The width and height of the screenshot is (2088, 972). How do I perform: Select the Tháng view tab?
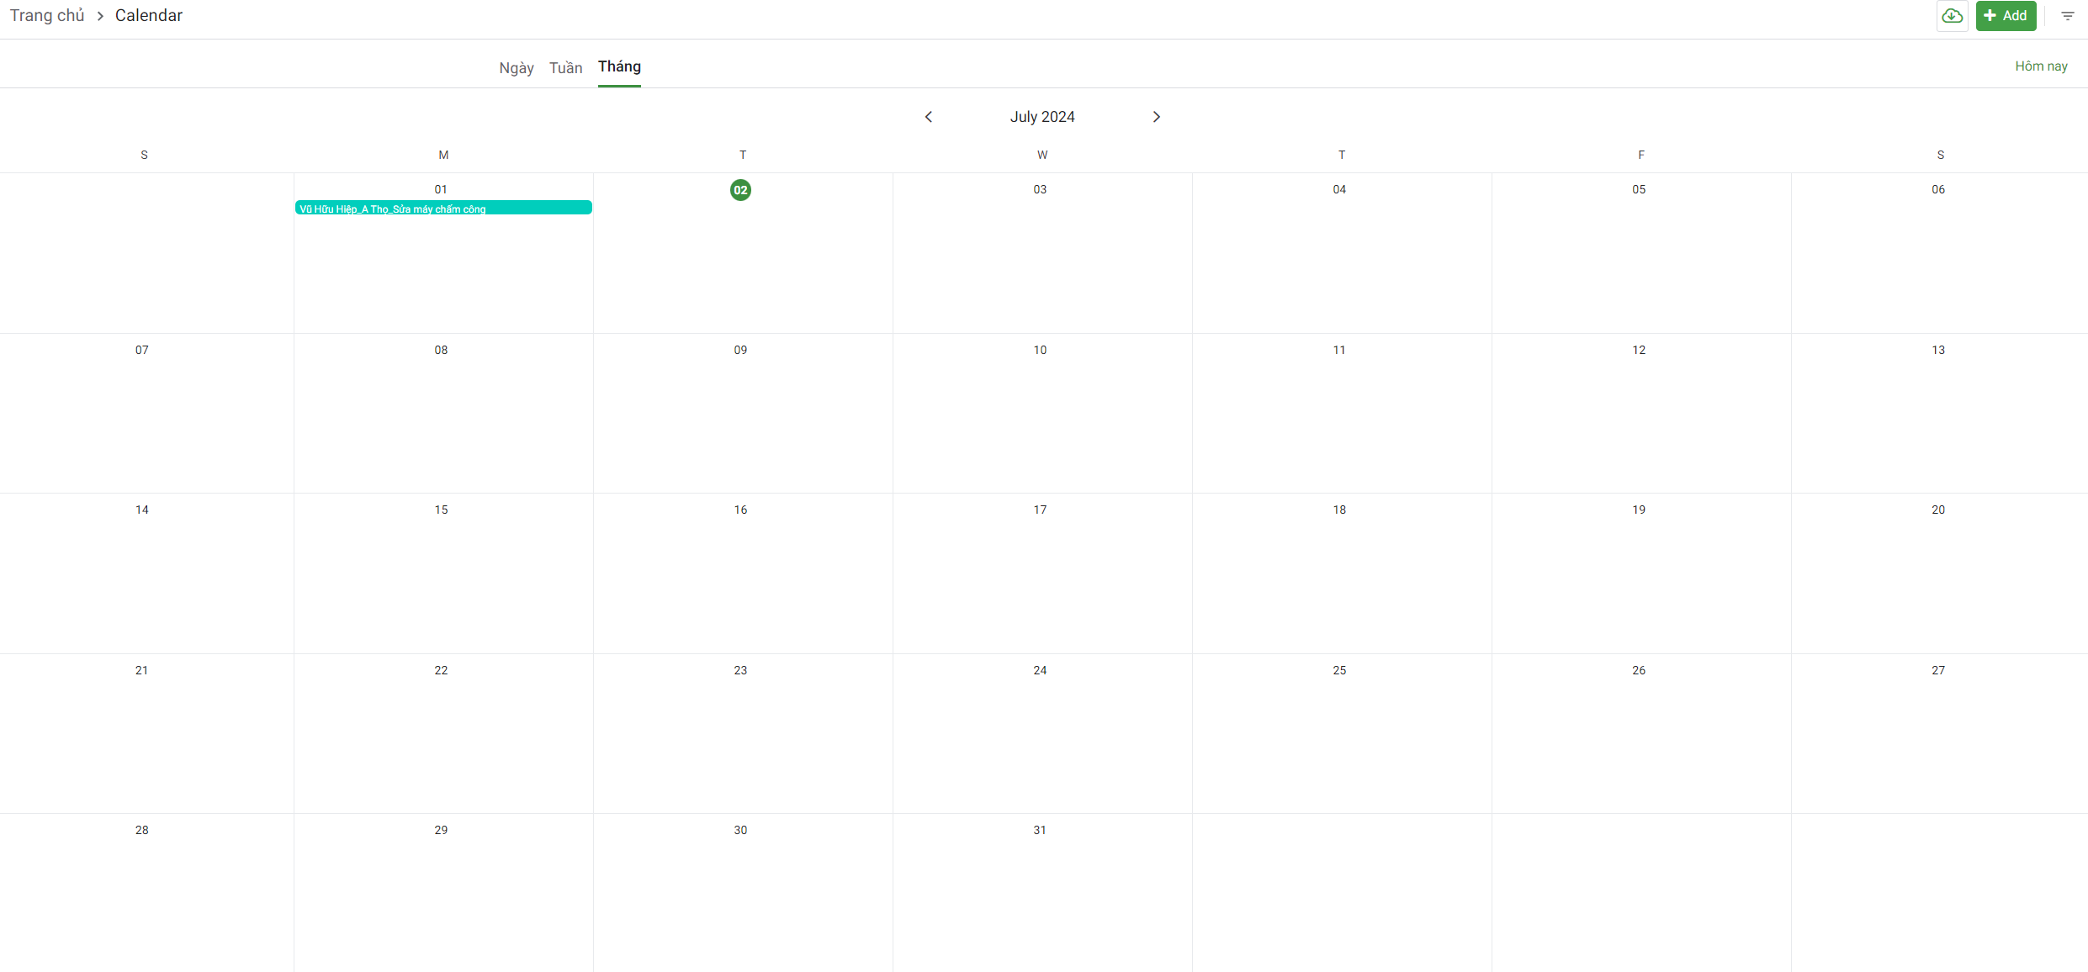[x=619, y=66]
